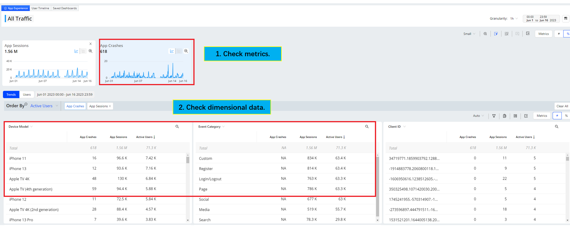Switch to the User Timeline tab

[x=40, y=8]
